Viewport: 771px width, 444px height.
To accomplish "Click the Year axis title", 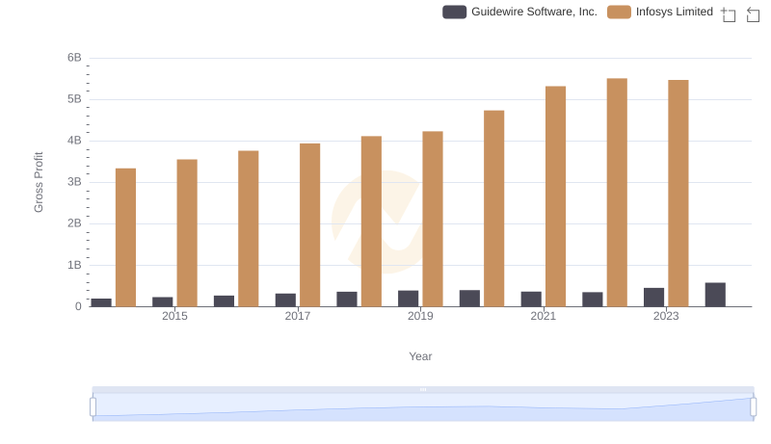I will point(420,356).
